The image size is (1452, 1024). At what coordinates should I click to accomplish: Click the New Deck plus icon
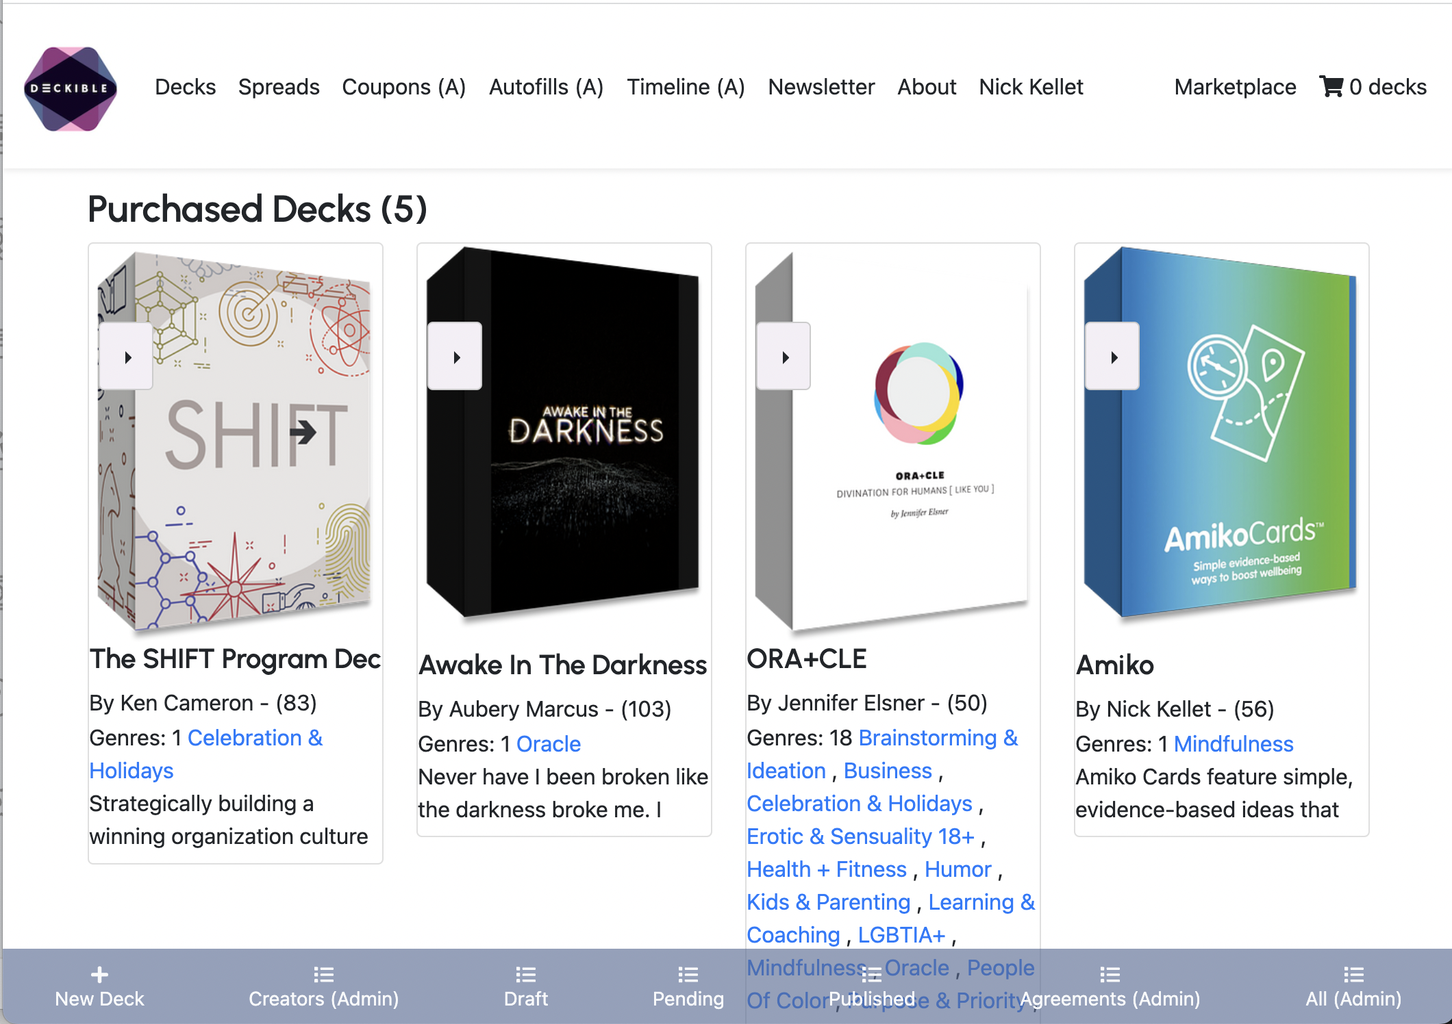pos(99,974)
